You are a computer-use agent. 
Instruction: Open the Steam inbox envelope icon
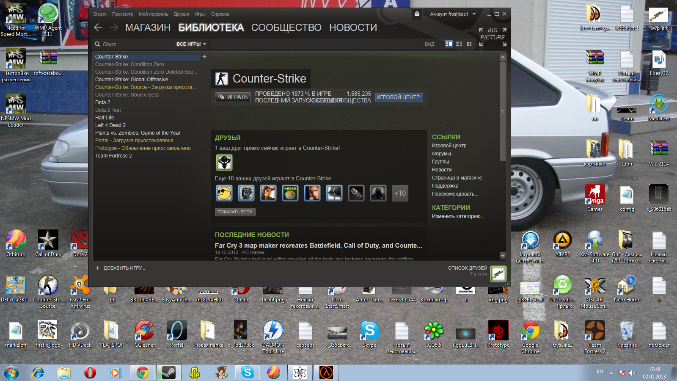click(x=417, y=14)
